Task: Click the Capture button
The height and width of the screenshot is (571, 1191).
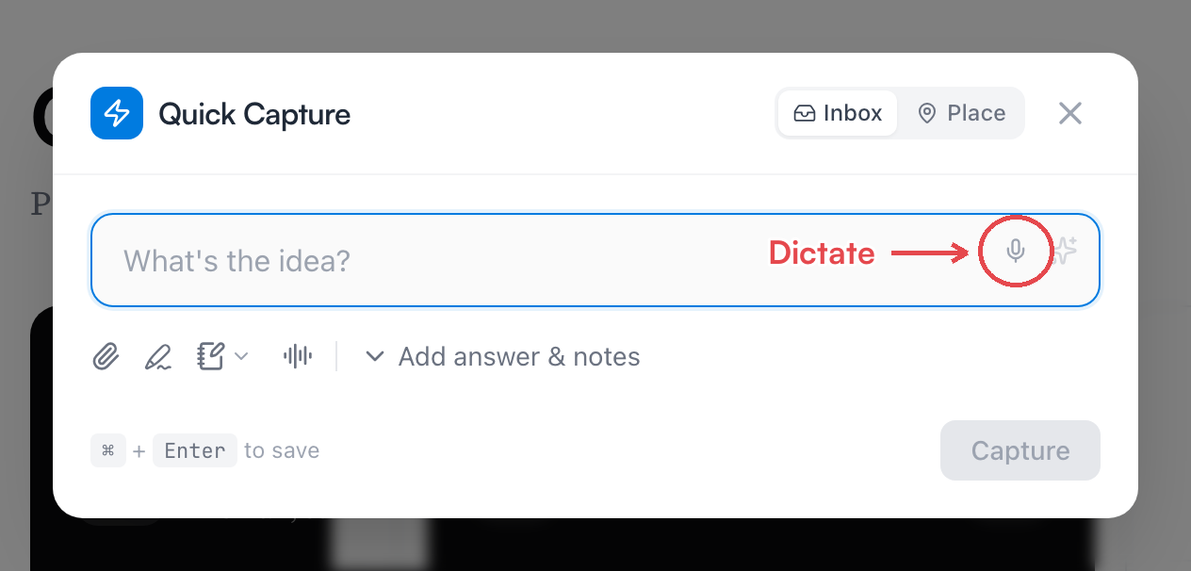Action: [x=1020, y=450]
